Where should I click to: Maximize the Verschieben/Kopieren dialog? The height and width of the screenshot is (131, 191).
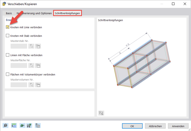tap(173, 4)
